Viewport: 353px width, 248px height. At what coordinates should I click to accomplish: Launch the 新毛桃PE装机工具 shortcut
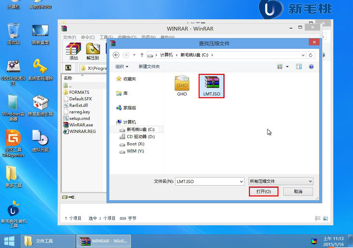tap(13, 214)
